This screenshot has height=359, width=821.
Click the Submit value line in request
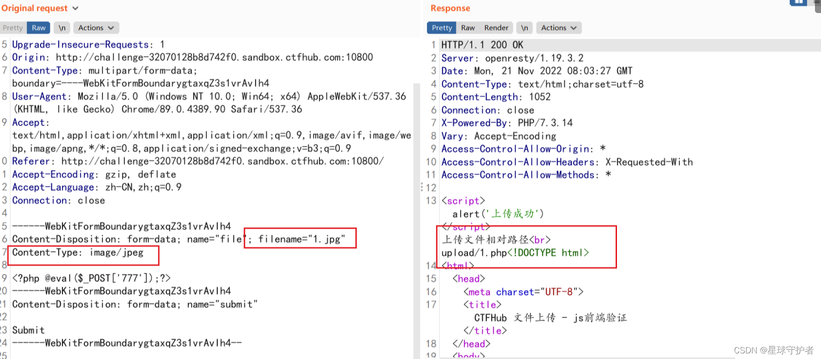point(28,330)
